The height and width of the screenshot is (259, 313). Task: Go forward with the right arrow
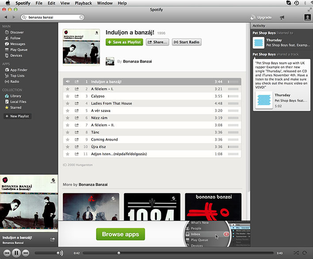coord(14,17)
